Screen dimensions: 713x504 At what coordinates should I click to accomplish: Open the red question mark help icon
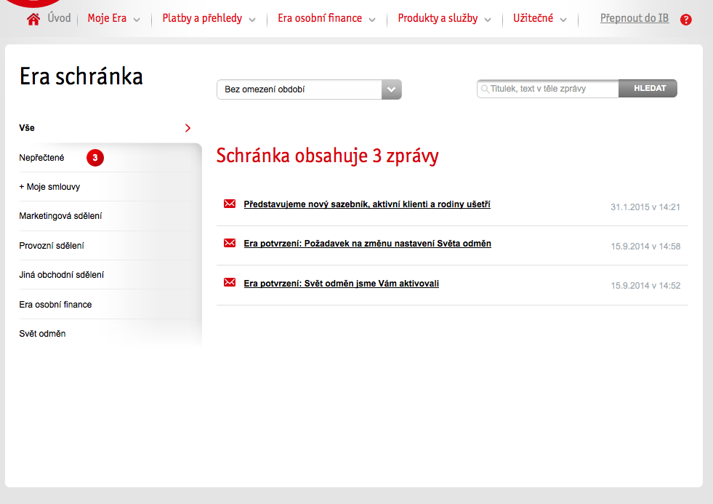(685, 20)
